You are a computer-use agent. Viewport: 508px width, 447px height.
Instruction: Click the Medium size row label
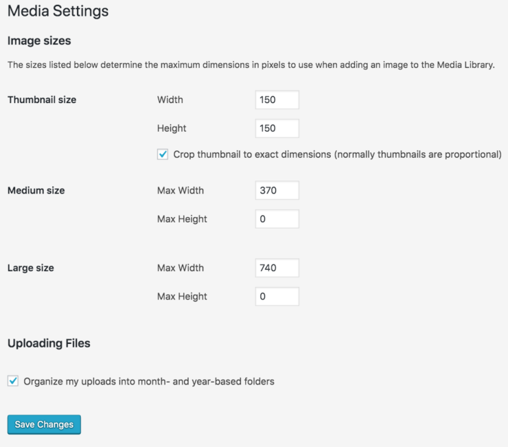[x=36, y=190]
